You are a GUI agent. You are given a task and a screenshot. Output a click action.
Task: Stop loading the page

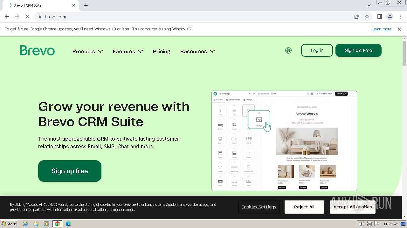tap(27, 16)
